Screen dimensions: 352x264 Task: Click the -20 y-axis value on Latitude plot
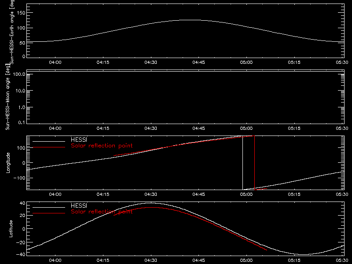pos(21,242)
